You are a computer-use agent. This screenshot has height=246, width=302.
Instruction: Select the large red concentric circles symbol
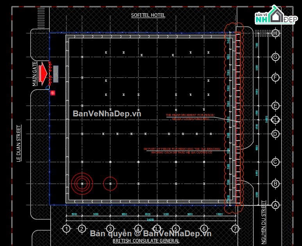[82, 184]
